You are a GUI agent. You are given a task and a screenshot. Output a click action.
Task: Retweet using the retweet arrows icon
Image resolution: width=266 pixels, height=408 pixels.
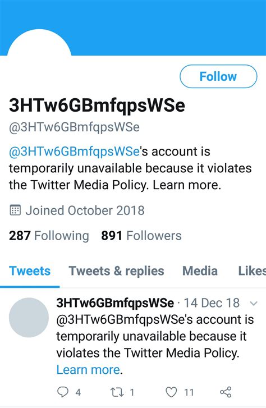(117, 392)
